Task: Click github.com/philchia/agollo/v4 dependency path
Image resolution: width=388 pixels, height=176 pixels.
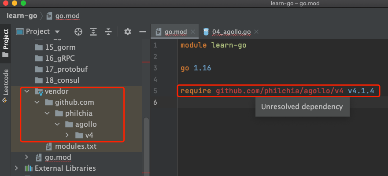Action: click(280, 91)
